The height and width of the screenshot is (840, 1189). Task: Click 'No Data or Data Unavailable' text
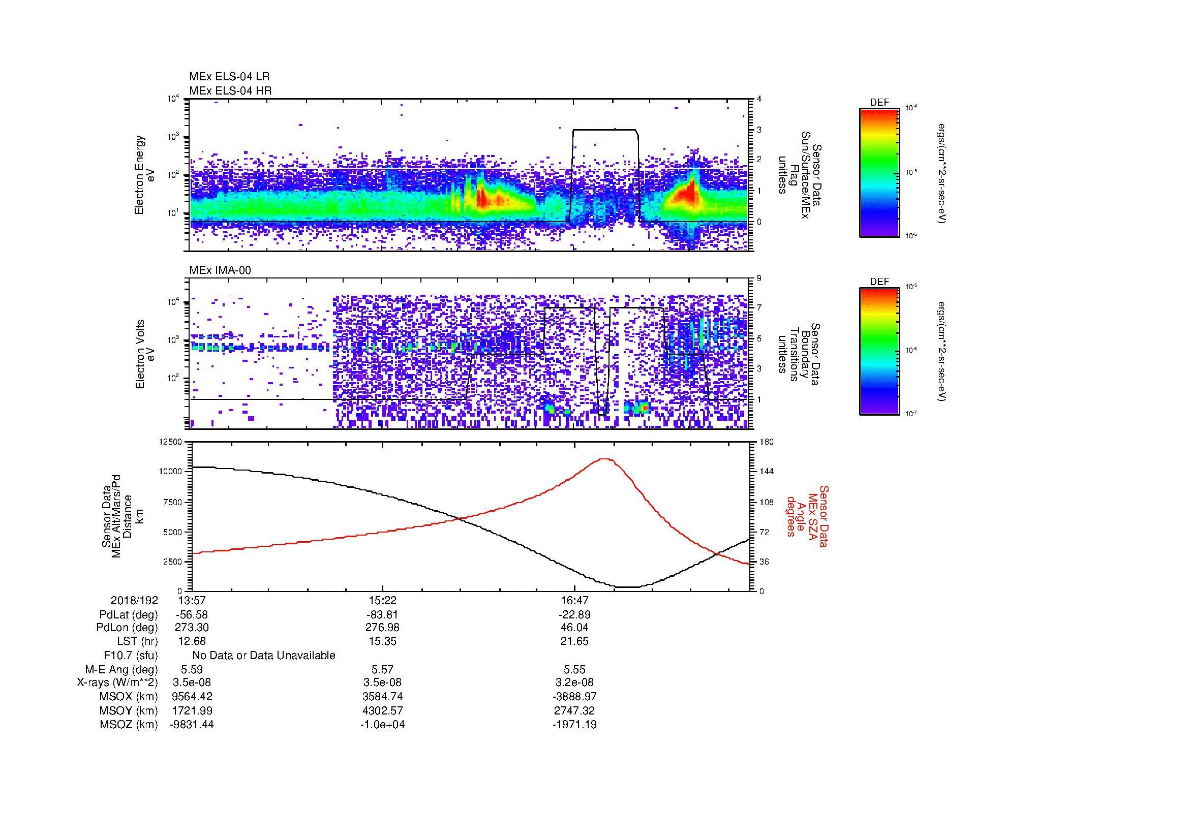[x=264, y=656]
